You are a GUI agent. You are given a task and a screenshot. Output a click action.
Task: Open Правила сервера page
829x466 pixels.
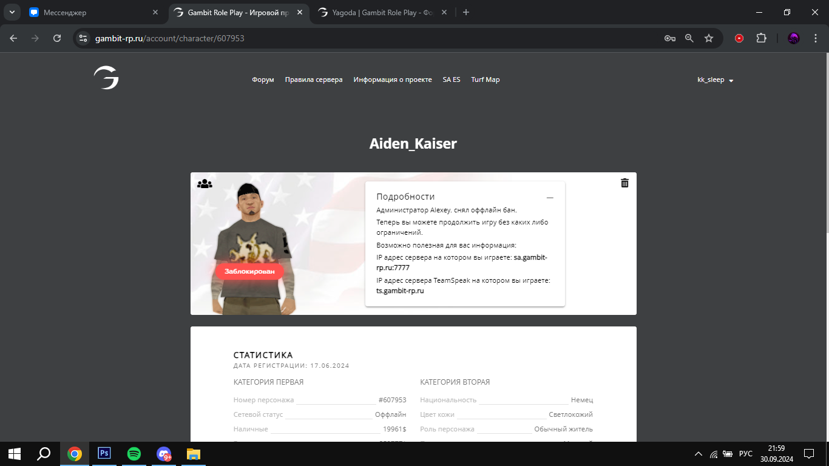coord(314,80)
